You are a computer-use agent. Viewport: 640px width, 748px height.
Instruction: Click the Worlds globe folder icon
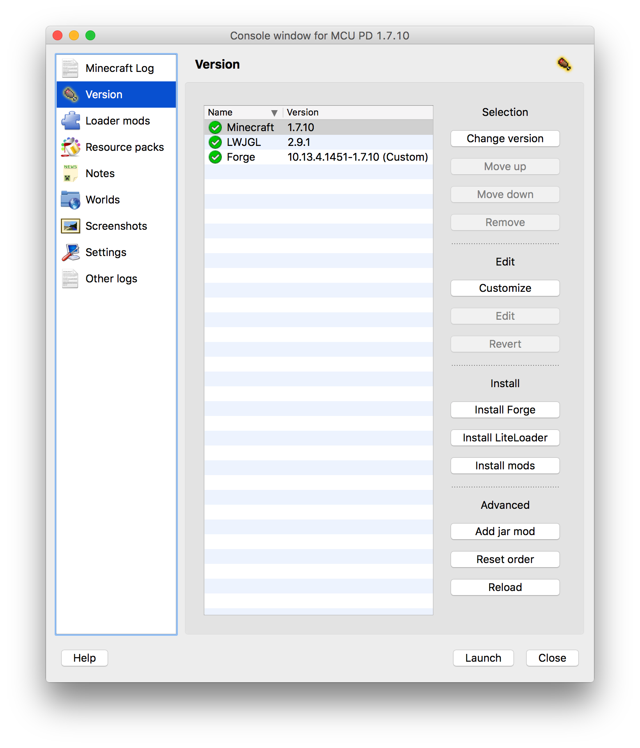[70, 200]
